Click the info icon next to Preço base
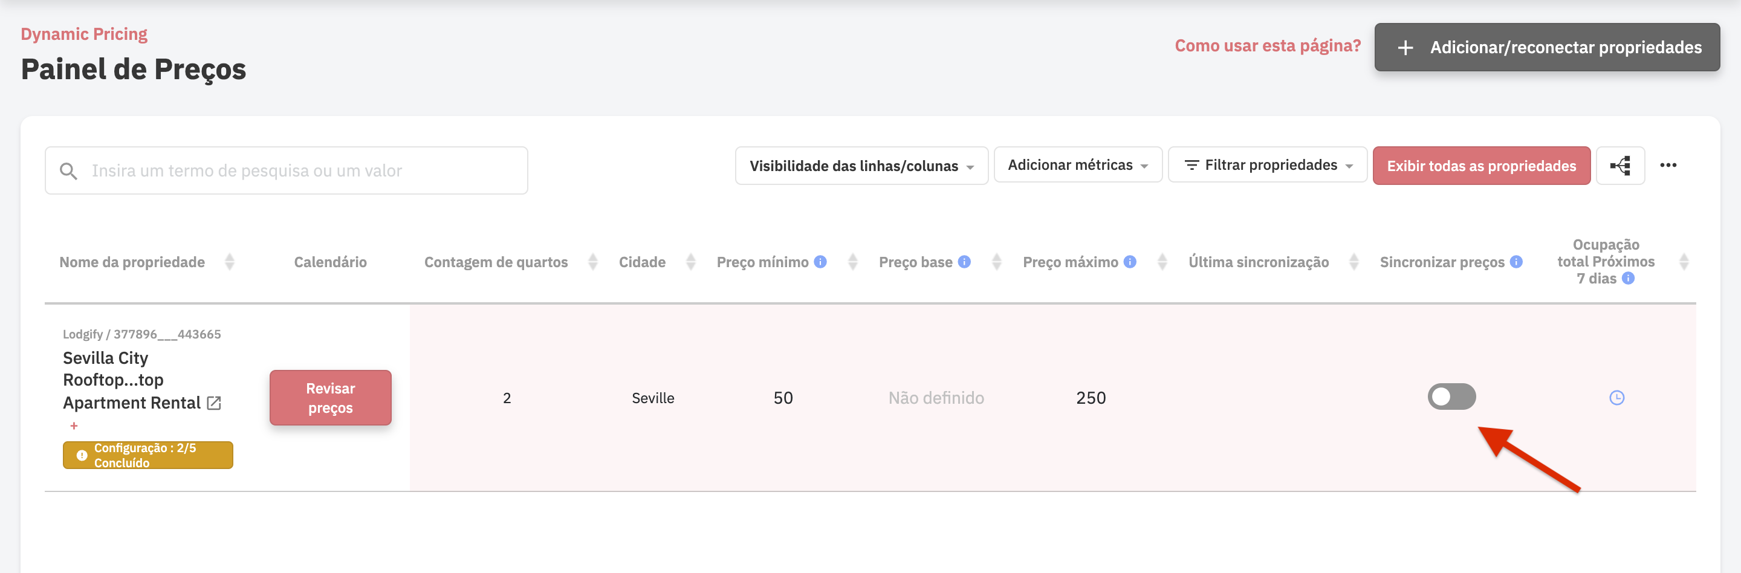The width and height of the screenshot is (1741, 573). 964,262
